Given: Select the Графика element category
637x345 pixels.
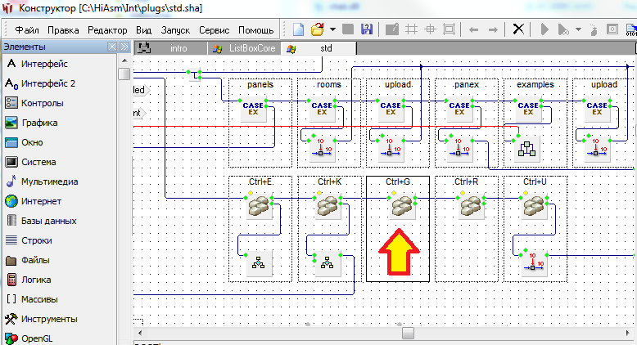Looking at the screenshot, I should tap(39, 123).
